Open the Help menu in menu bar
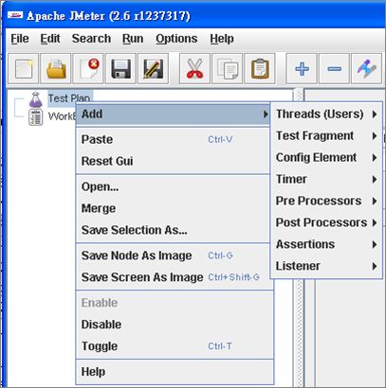The image size is (386, 388). 222,39
